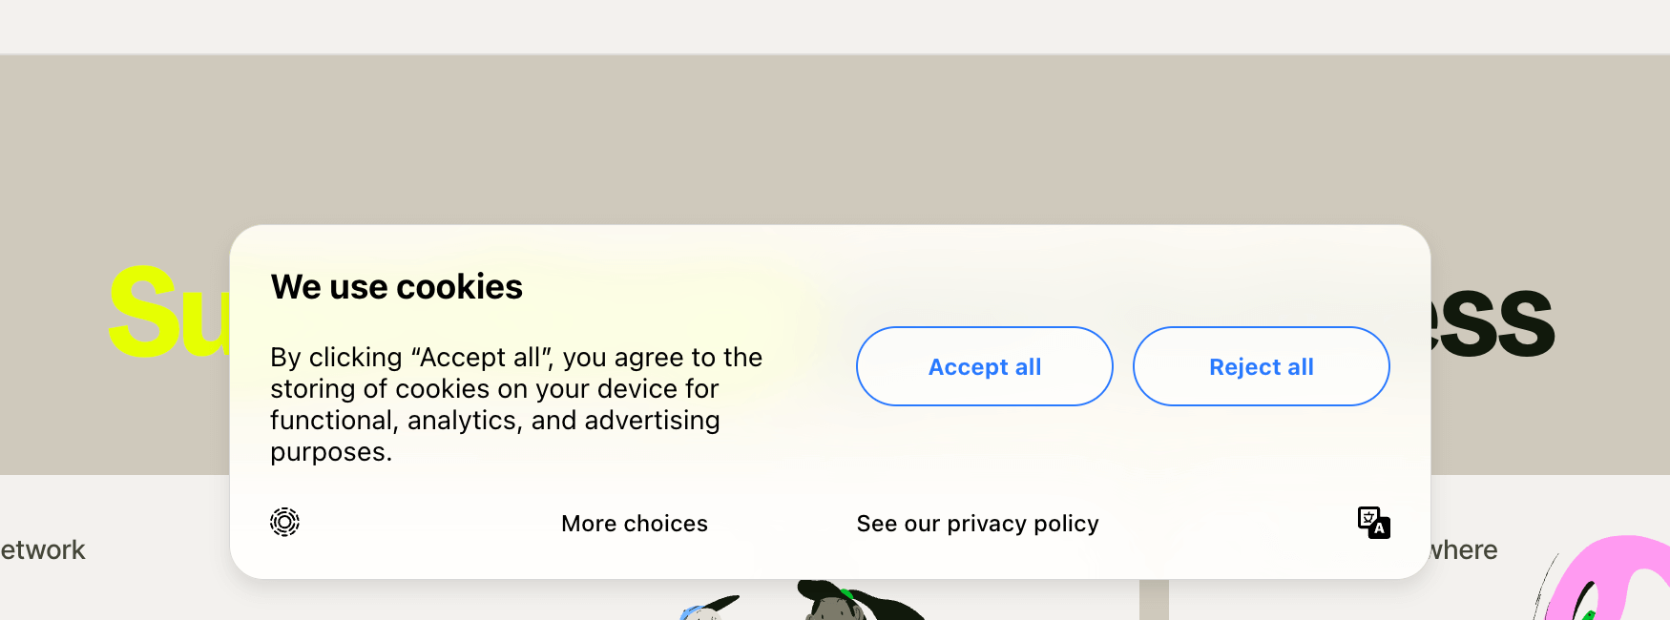Click the character with the black hat
Screen dimensions: 1670x620
[x=849, y=601]
